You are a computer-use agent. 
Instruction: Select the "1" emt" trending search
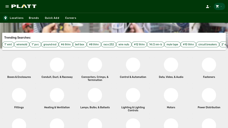(8, 44)
